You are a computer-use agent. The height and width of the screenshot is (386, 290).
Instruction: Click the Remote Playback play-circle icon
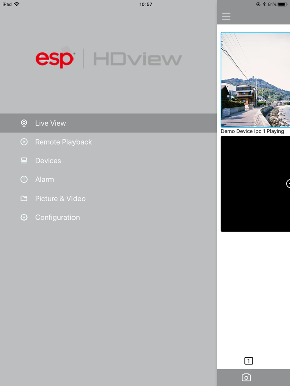[24, 142]
